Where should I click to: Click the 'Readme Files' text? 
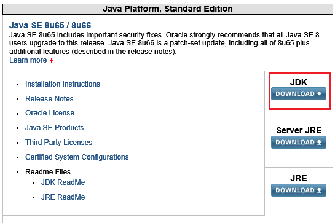[48, 172]
